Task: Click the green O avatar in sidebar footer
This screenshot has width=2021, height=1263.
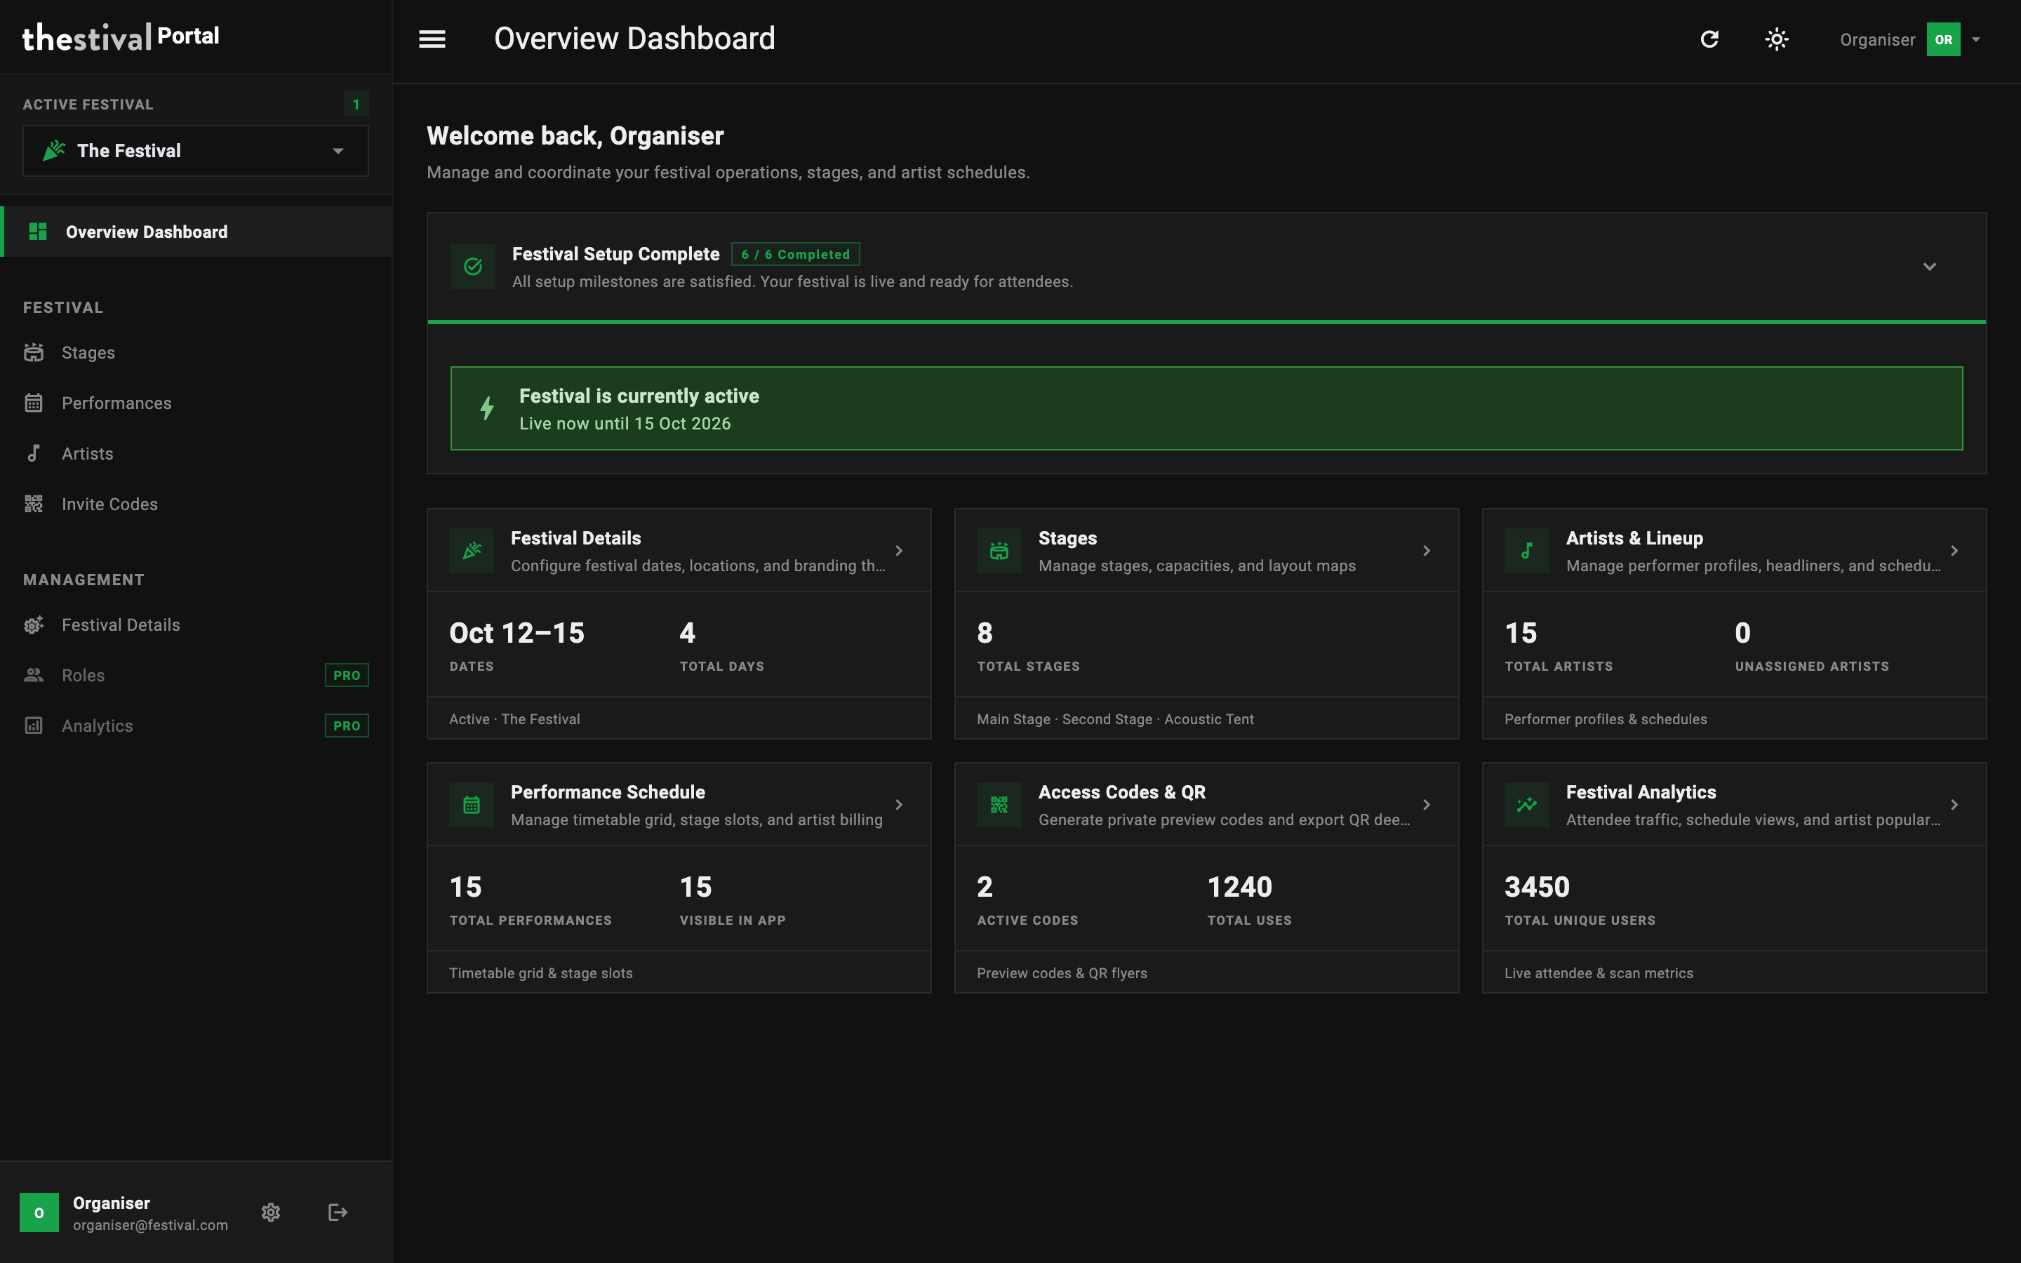Action: click(39, 1212)
